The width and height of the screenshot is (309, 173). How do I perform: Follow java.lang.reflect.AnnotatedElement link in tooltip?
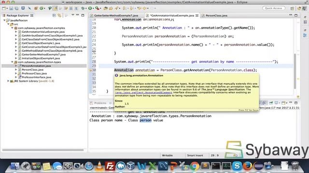[x=143, y=92]
